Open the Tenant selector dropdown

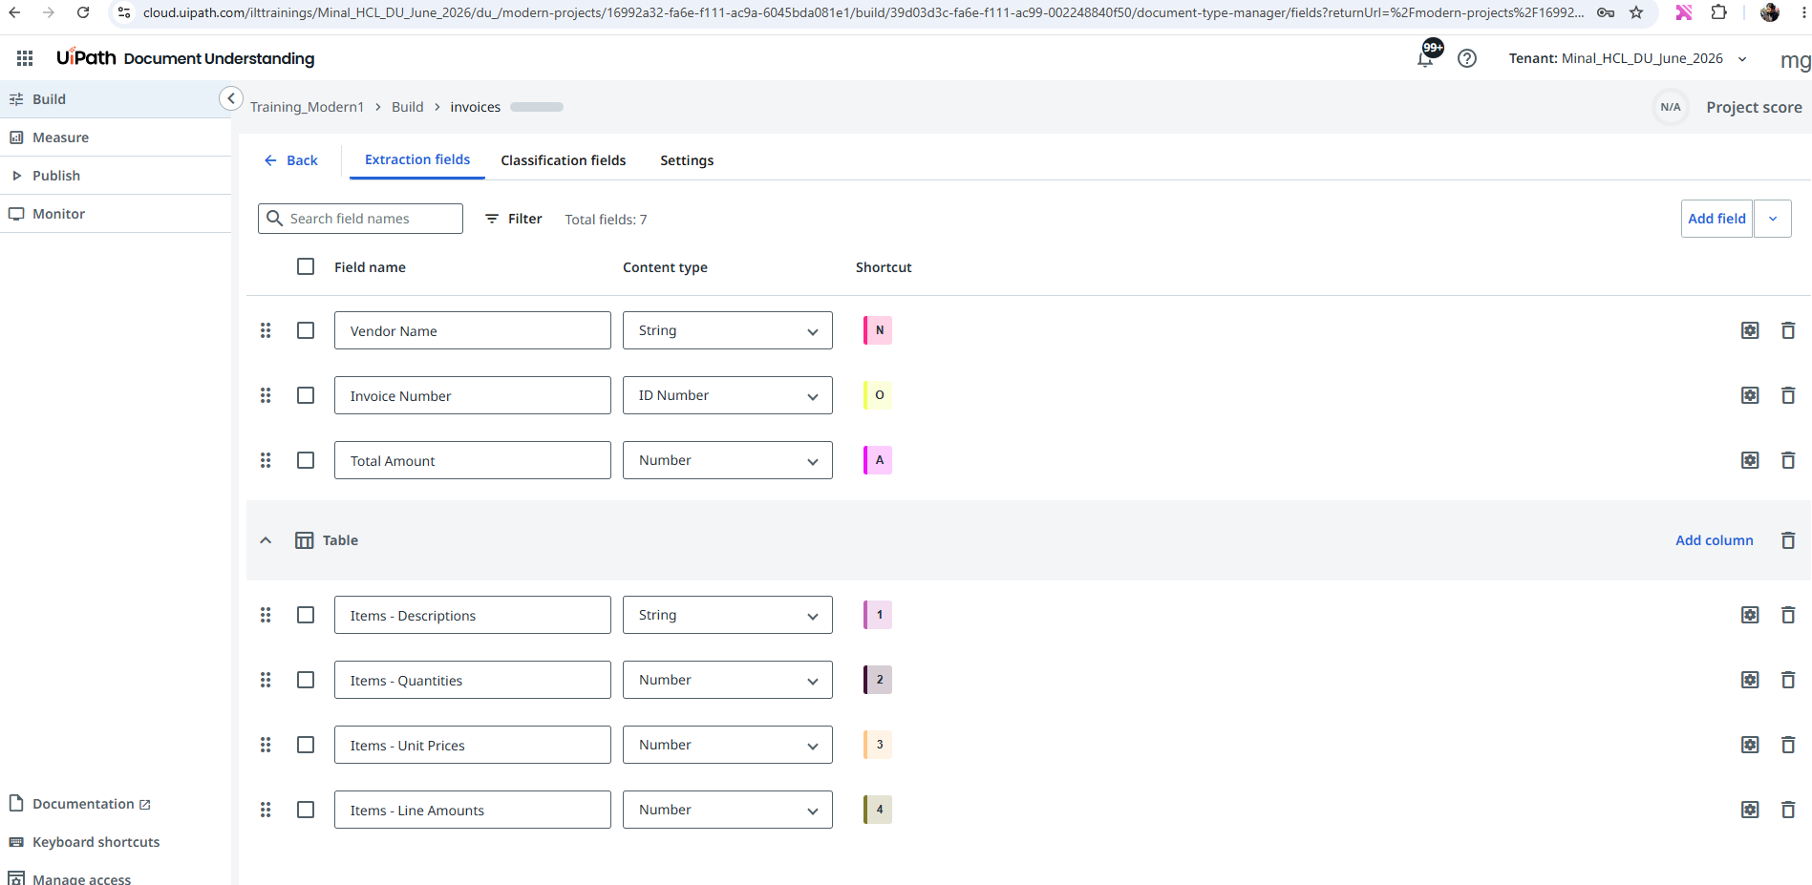[x=1629, y=58]
